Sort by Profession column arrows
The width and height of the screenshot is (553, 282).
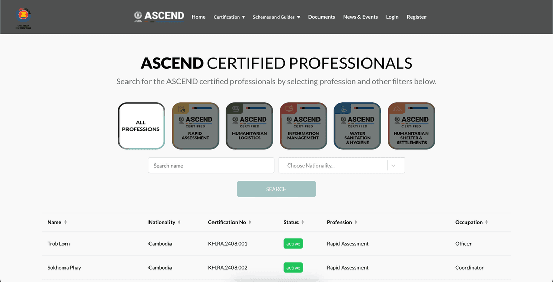[x=356, y=223]
